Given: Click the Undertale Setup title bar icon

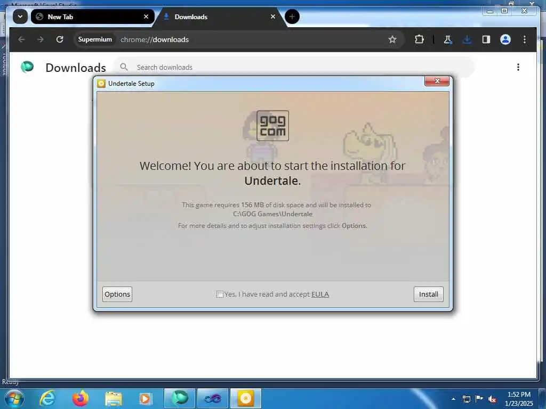Looking at the screenshot, I should click(x=101, y=84).
